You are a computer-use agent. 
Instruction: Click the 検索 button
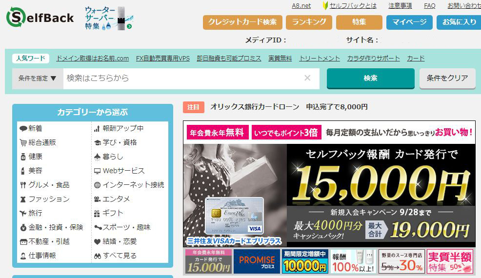[x=371, y=79]
